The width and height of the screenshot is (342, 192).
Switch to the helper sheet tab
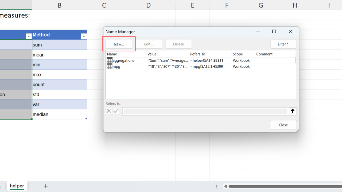(17, 186)
